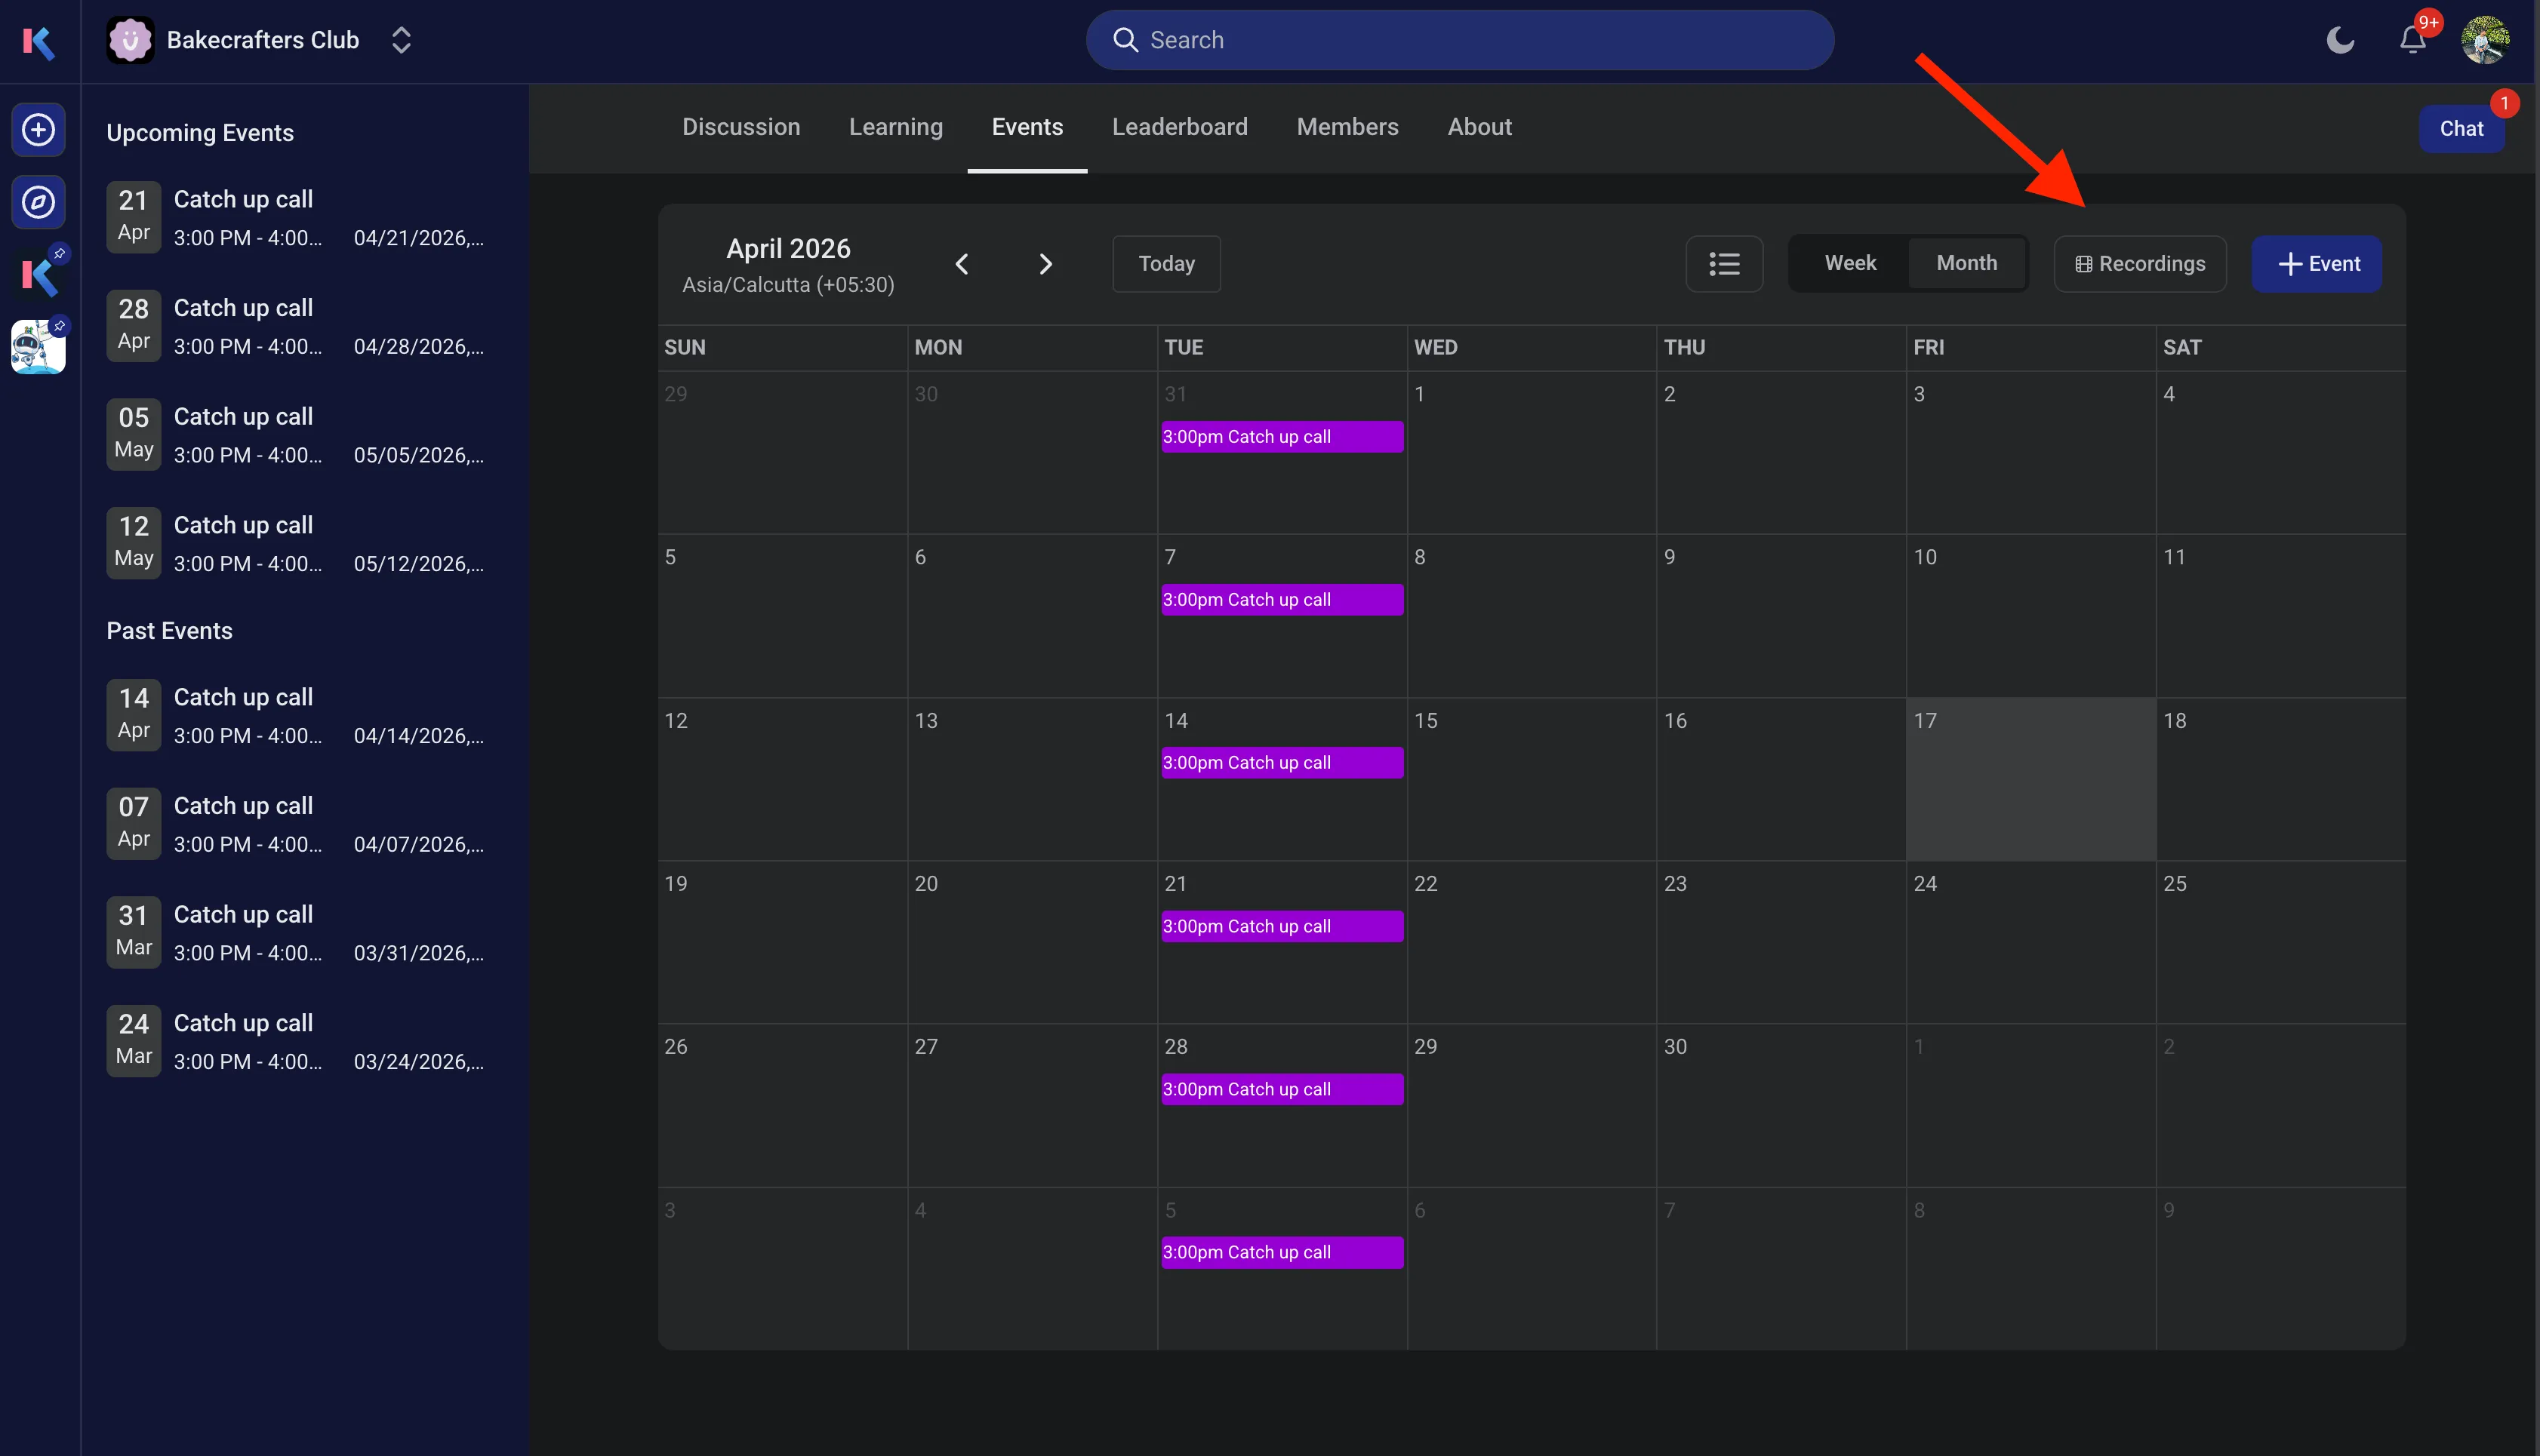Go to previous month arrow
Screen dimensions: 2540x1456
(x=962, y=264)
